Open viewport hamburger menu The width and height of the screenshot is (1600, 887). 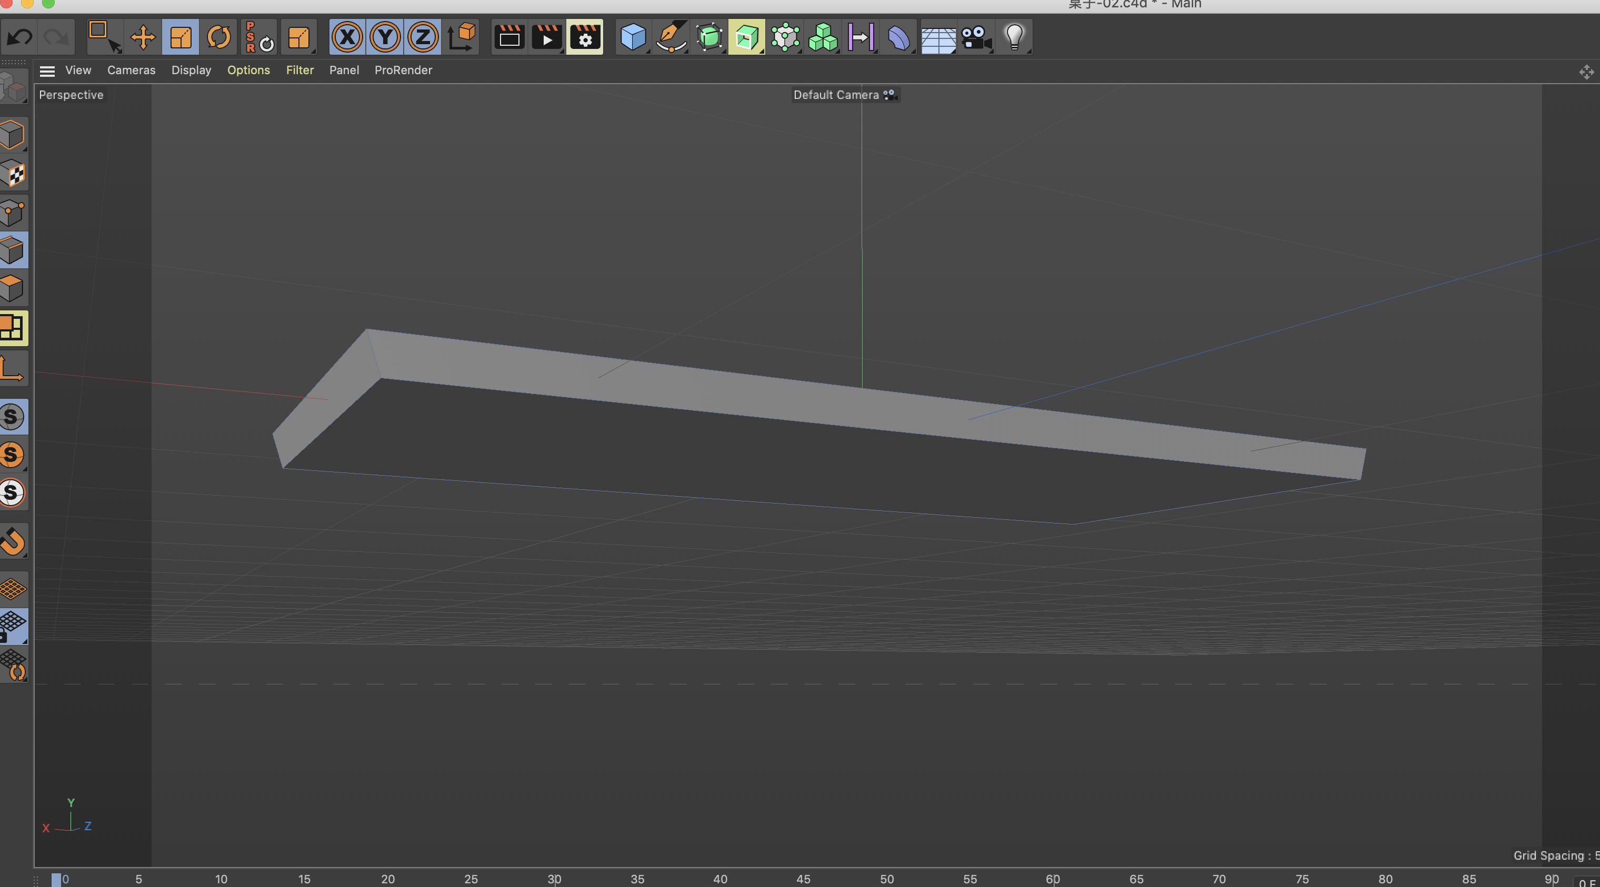(47, 71)
